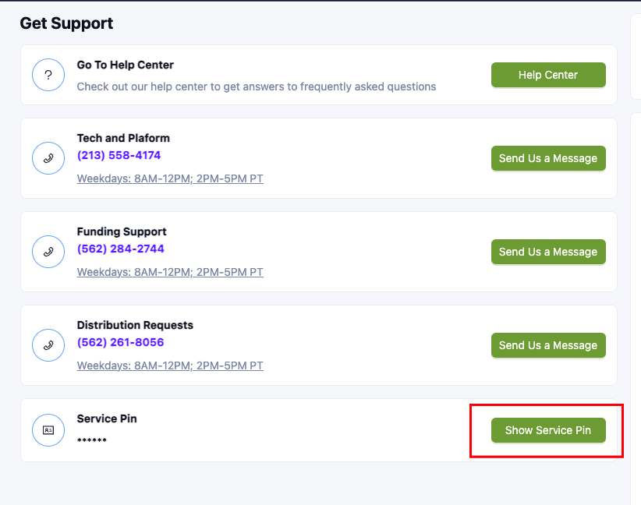Click the Go To Help Center title
The width and height of the screenshot is (641, 505).
(125, 65)
